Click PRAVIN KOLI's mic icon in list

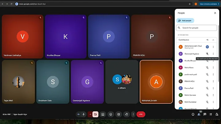click(207, 81)
